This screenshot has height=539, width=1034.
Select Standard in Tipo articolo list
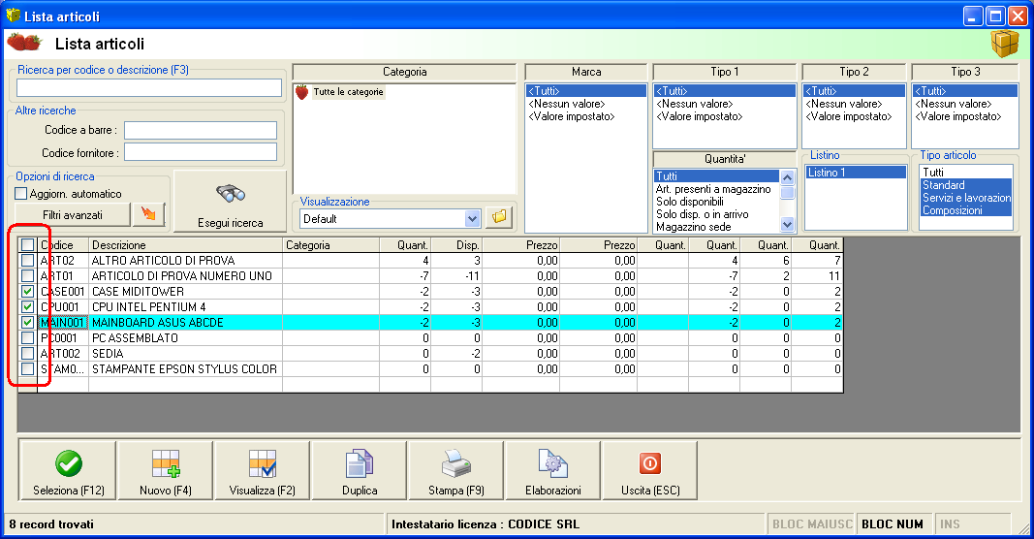tap(966, 185)
